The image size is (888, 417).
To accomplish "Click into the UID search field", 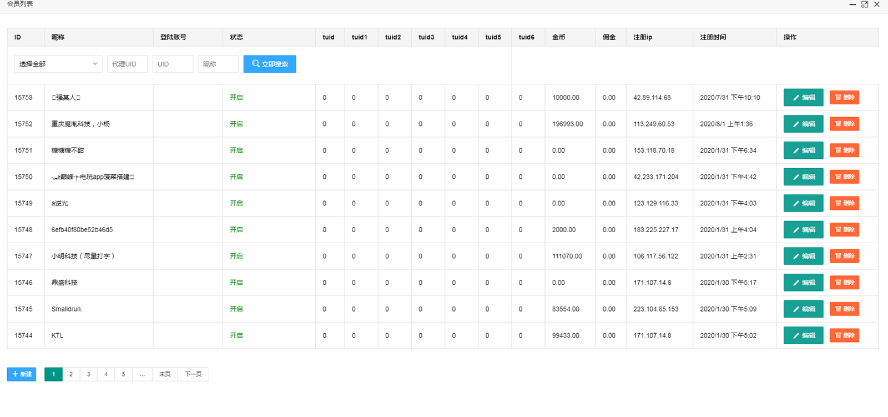I will [x=173, y=64].
